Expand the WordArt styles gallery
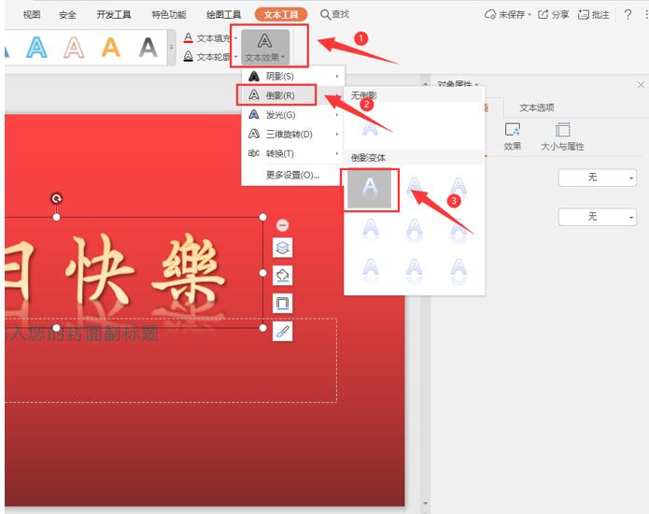Image resolution: width=649 pixels, height=514 pixels. [172, 48]
